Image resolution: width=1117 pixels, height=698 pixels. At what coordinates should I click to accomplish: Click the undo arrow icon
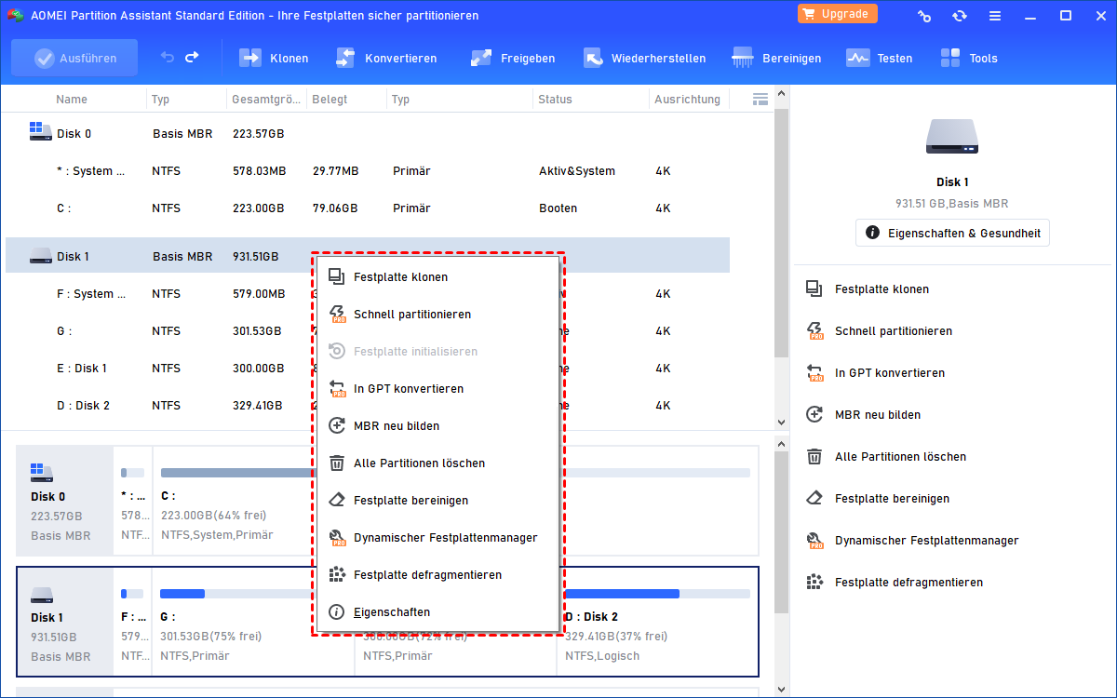[x=168, y=58]
